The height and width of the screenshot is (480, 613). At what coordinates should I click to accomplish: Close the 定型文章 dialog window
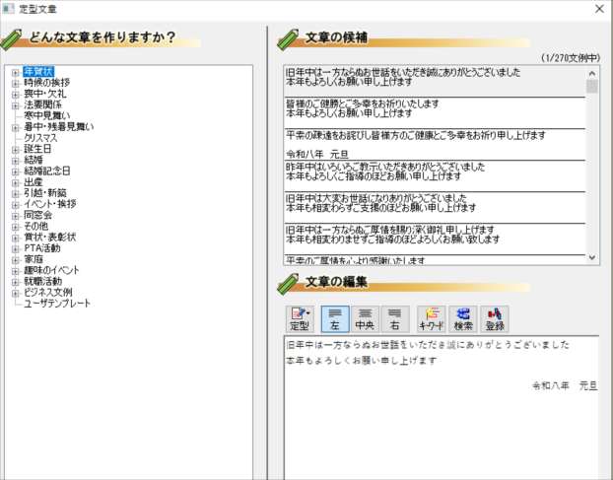point(598,9)
